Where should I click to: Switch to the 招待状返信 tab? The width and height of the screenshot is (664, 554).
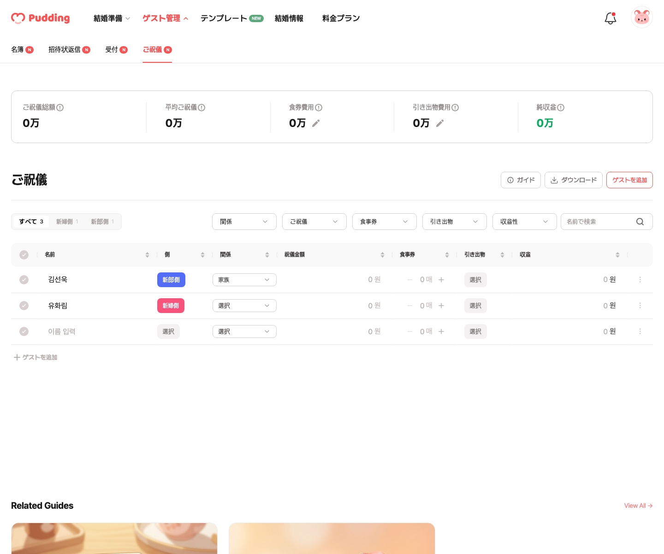coord(69,49)
